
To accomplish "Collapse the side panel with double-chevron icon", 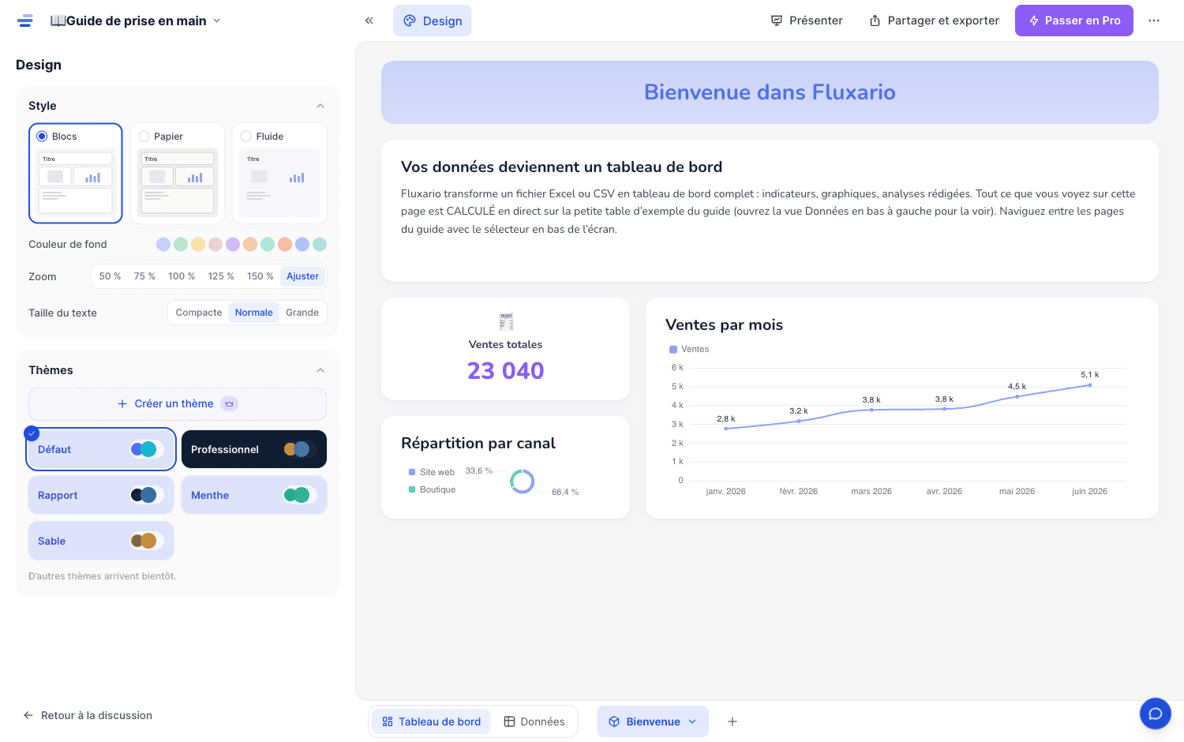I will [x=369, y=21].
